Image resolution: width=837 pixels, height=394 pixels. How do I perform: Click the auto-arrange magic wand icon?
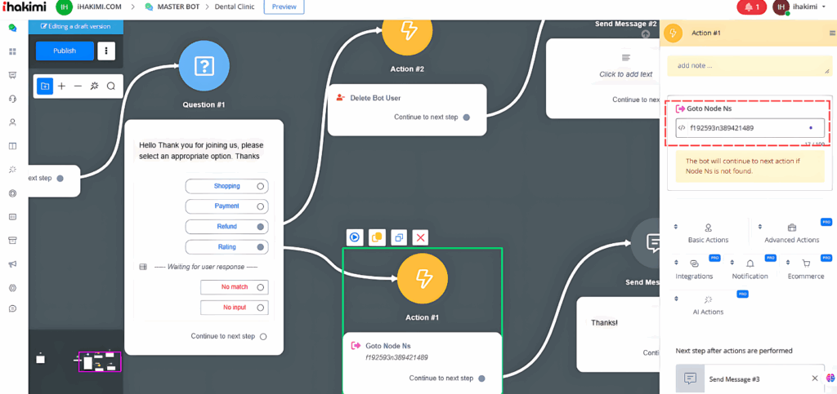pyautogui.click(x=94, y=86)
